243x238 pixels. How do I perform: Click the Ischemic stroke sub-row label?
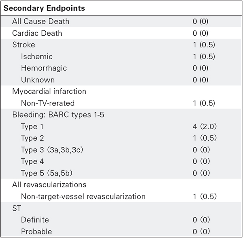37,56
